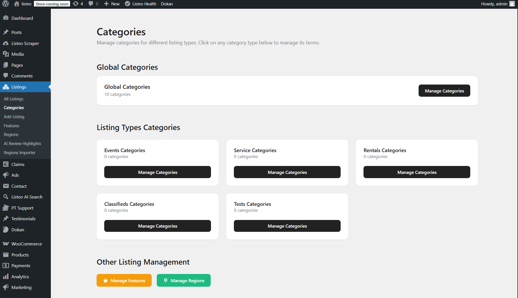Viewport: 518px width, 298px height.
Task: Click the WordPress logo icon
Action: coord(6,4)
